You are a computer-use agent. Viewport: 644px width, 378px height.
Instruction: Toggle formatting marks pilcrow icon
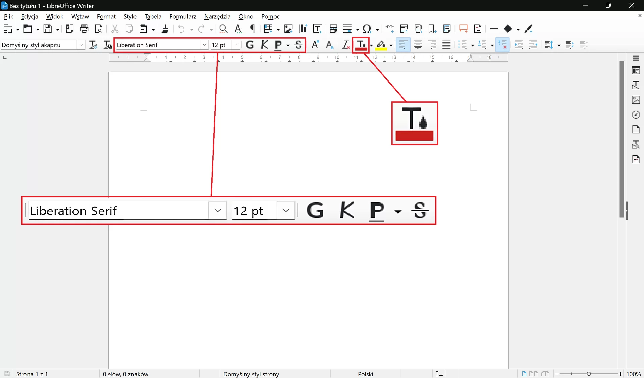(253, 29)
